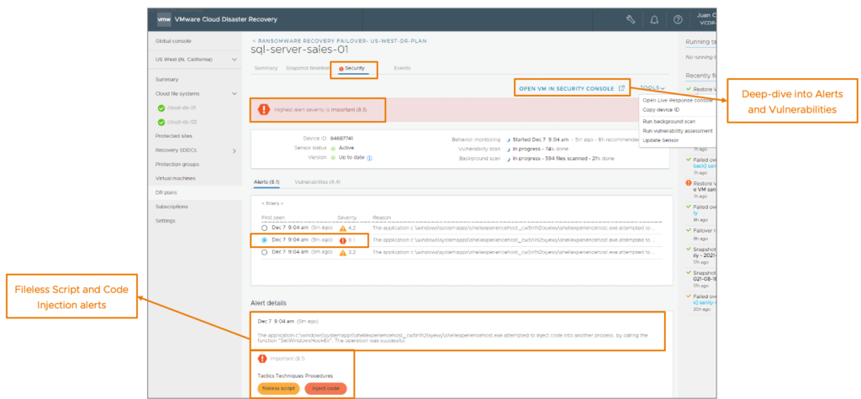
Task: Click the red alert icon on Security tab
Action: point(341,69)
